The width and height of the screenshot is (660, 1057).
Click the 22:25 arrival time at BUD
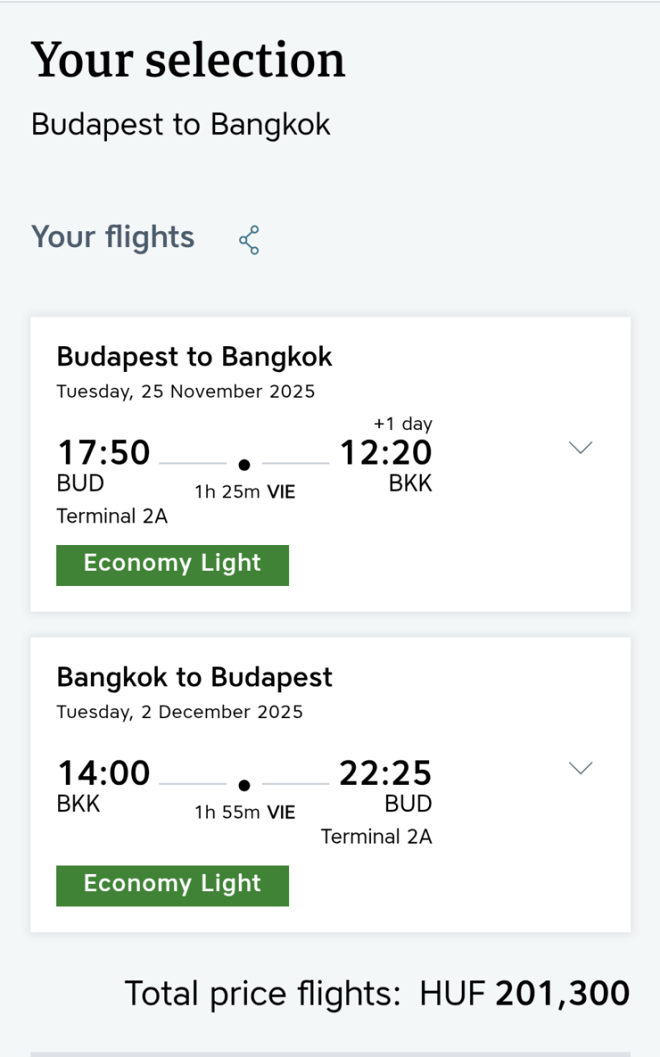coord(386,773)
